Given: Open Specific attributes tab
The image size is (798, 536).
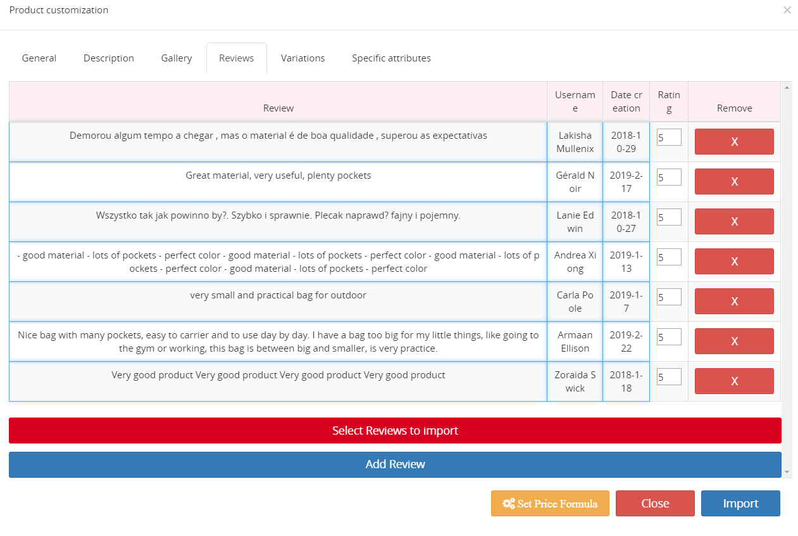Looking at the screenshot, I should point(392,58).
